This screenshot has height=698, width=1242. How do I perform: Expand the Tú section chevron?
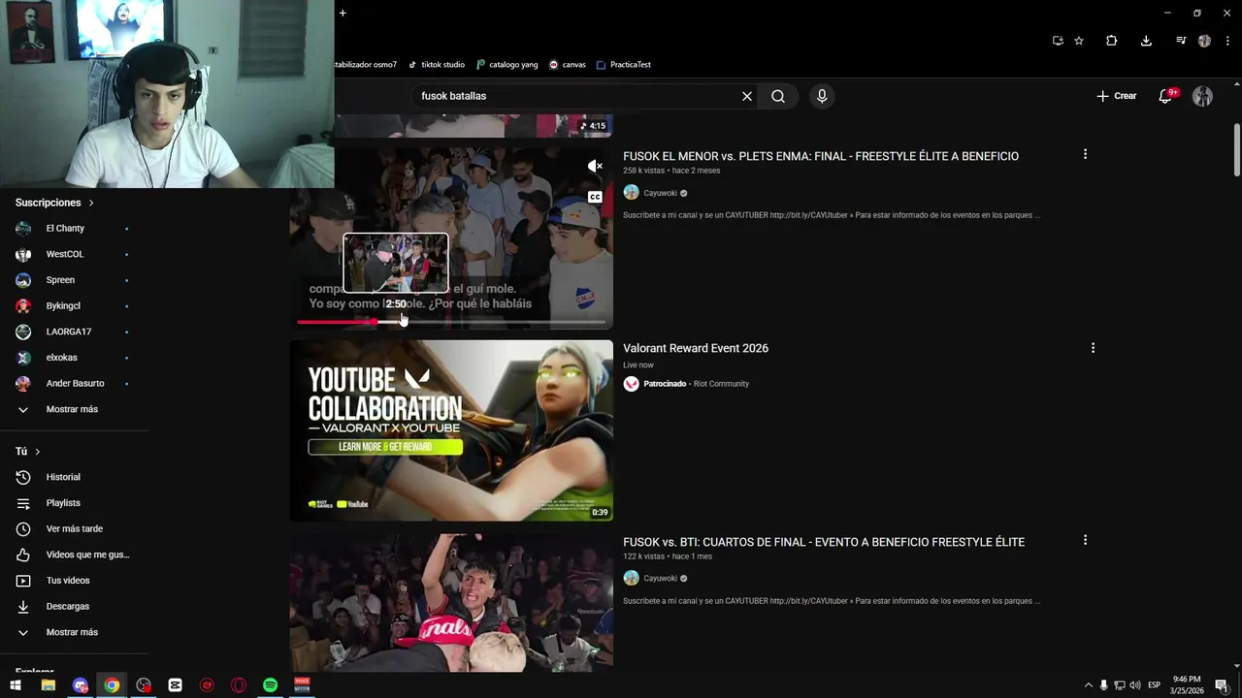click(x=38, y=452)
